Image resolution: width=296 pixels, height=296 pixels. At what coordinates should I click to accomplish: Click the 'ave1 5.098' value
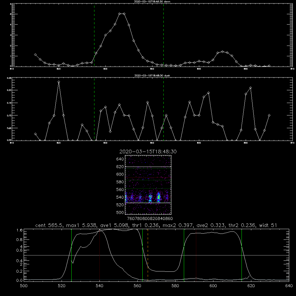click(x=115, y=225)
